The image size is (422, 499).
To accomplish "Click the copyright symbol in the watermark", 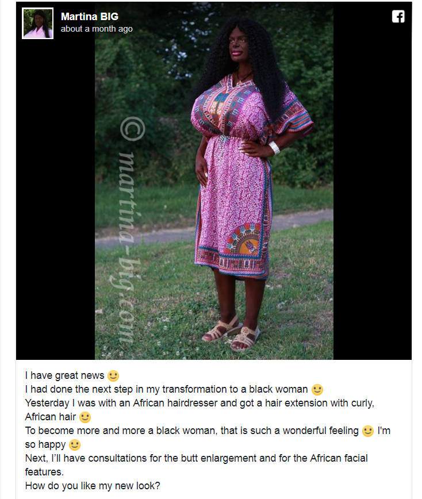I will [x=132, y=129].
